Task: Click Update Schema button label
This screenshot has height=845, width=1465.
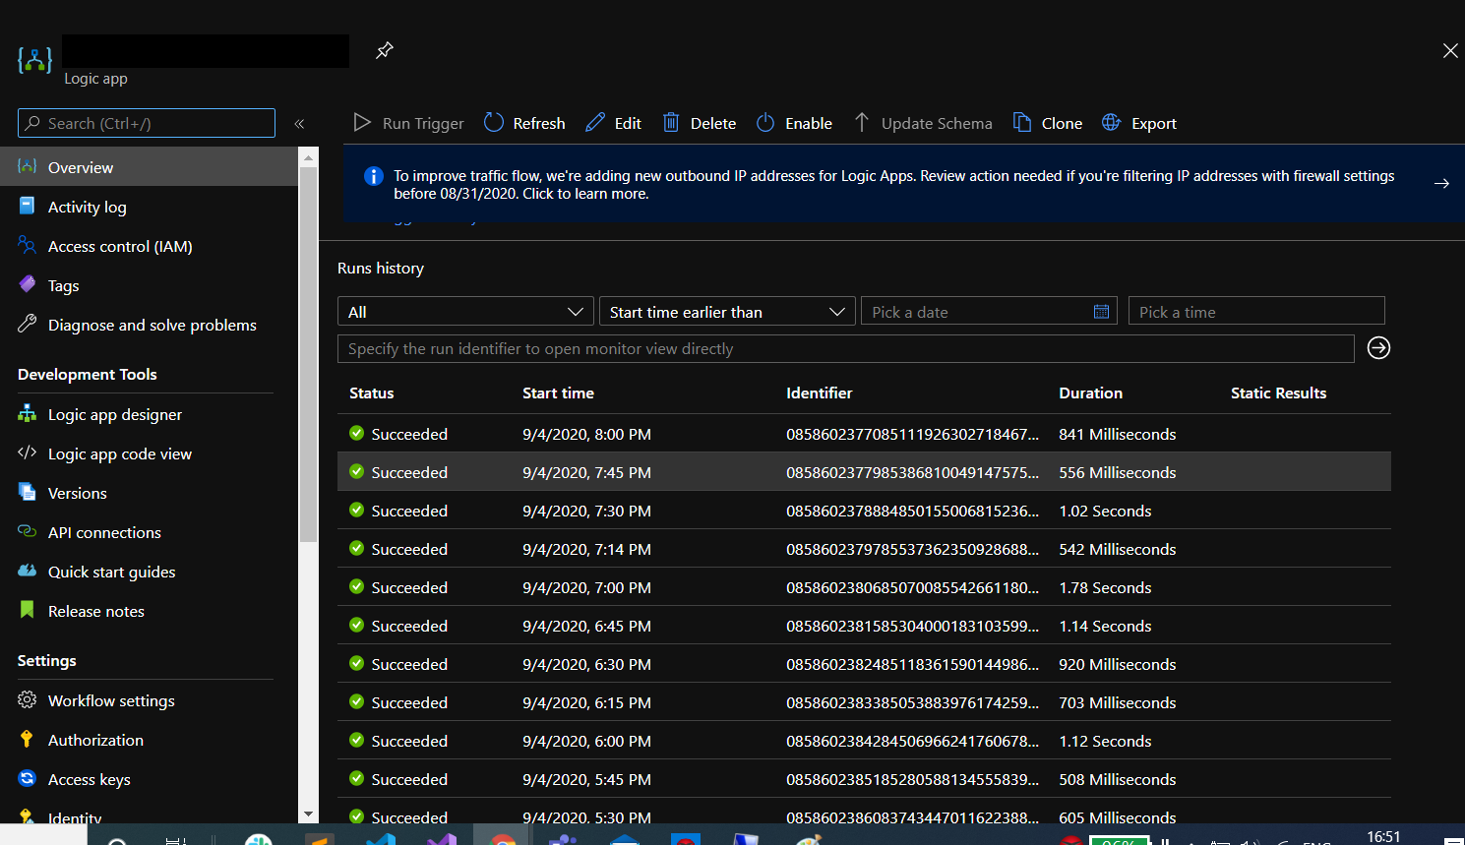Action: coord(937,123)
